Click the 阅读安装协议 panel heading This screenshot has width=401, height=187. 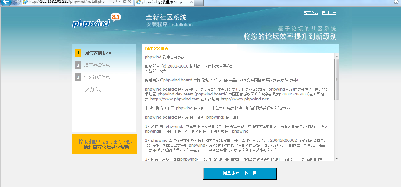pyautogui.click(x=157, y=49)
